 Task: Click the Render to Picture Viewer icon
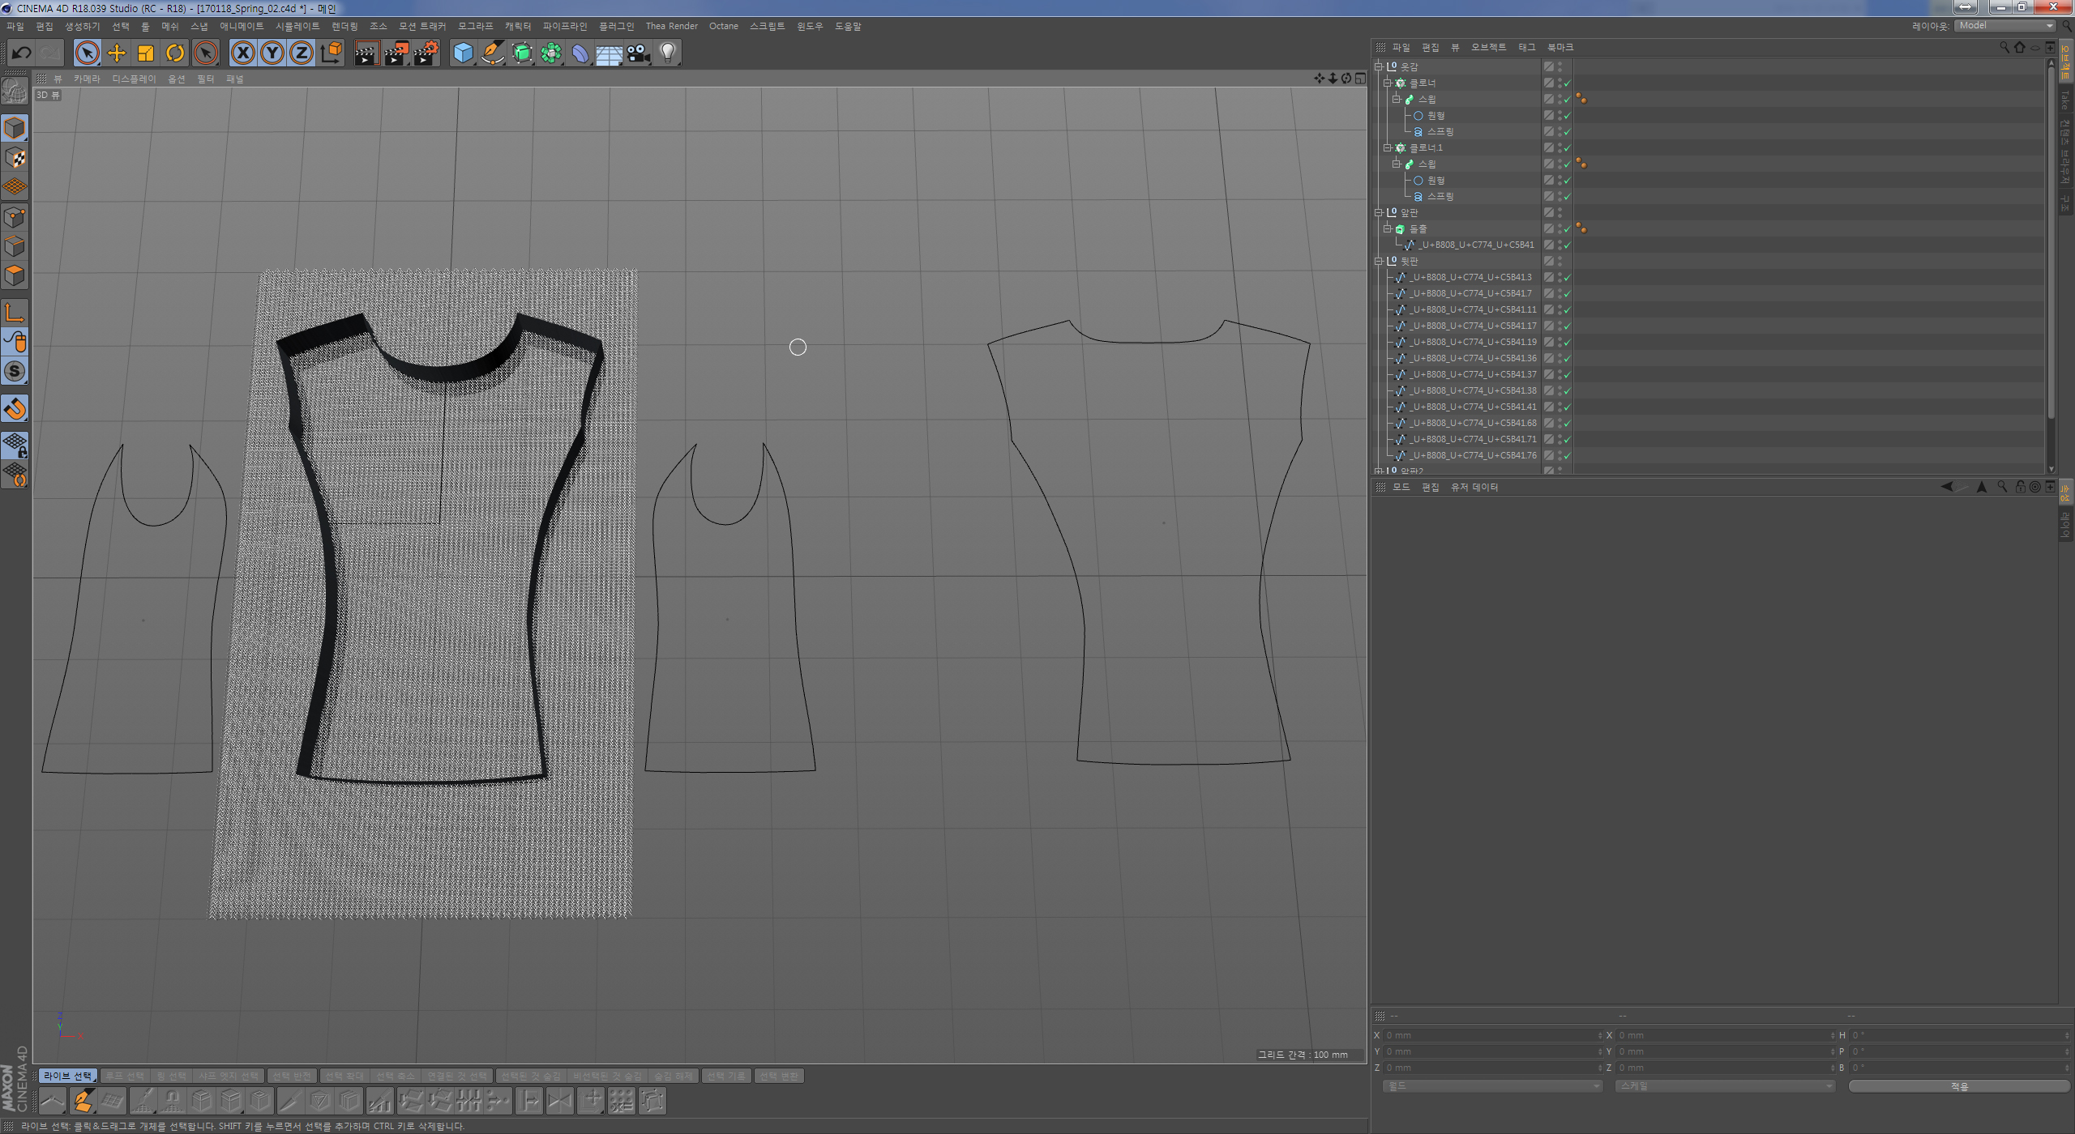click(396, 53)
